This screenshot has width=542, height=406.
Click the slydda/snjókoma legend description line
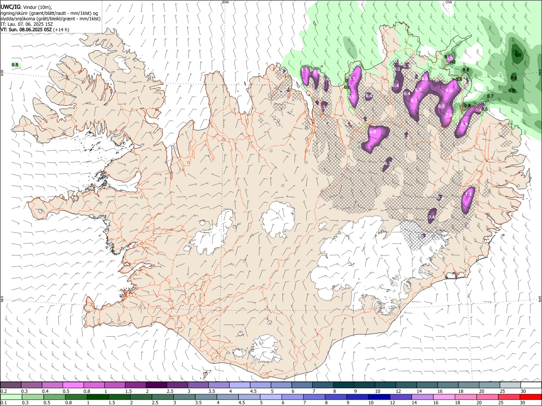coord(50,19)
